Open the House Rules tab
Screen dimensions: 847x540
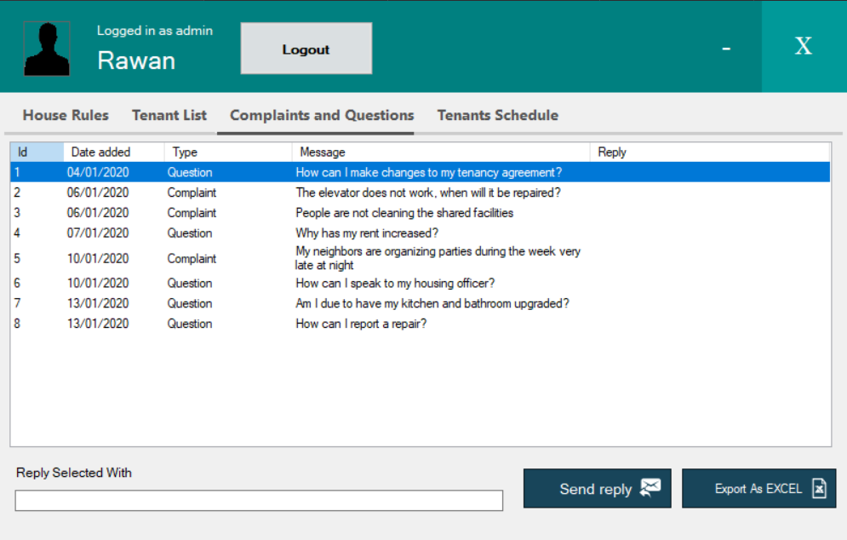click(x=66, y=115)
